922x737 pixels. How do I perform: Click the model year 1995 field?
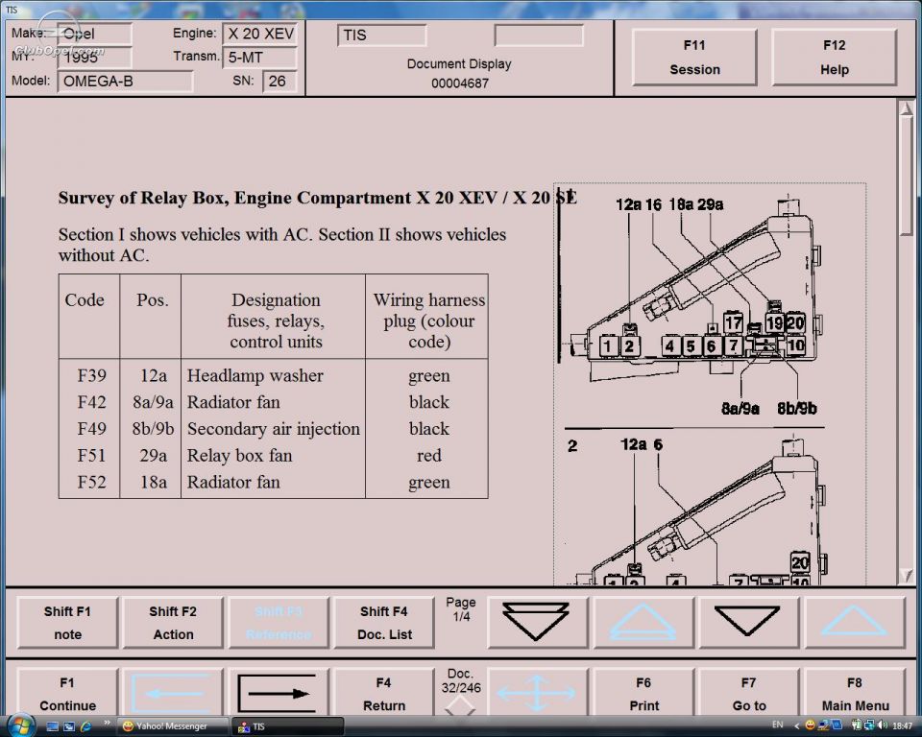(x=95, y=57)
